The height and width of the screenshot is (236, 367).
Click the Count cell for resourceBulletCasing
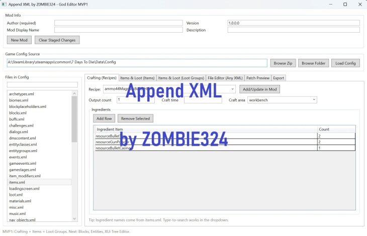click(x=336, y=148)
